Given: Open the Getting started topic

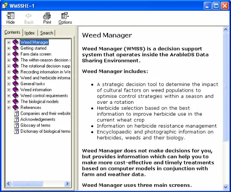Looking at the screenshot, I should [33, 48].
